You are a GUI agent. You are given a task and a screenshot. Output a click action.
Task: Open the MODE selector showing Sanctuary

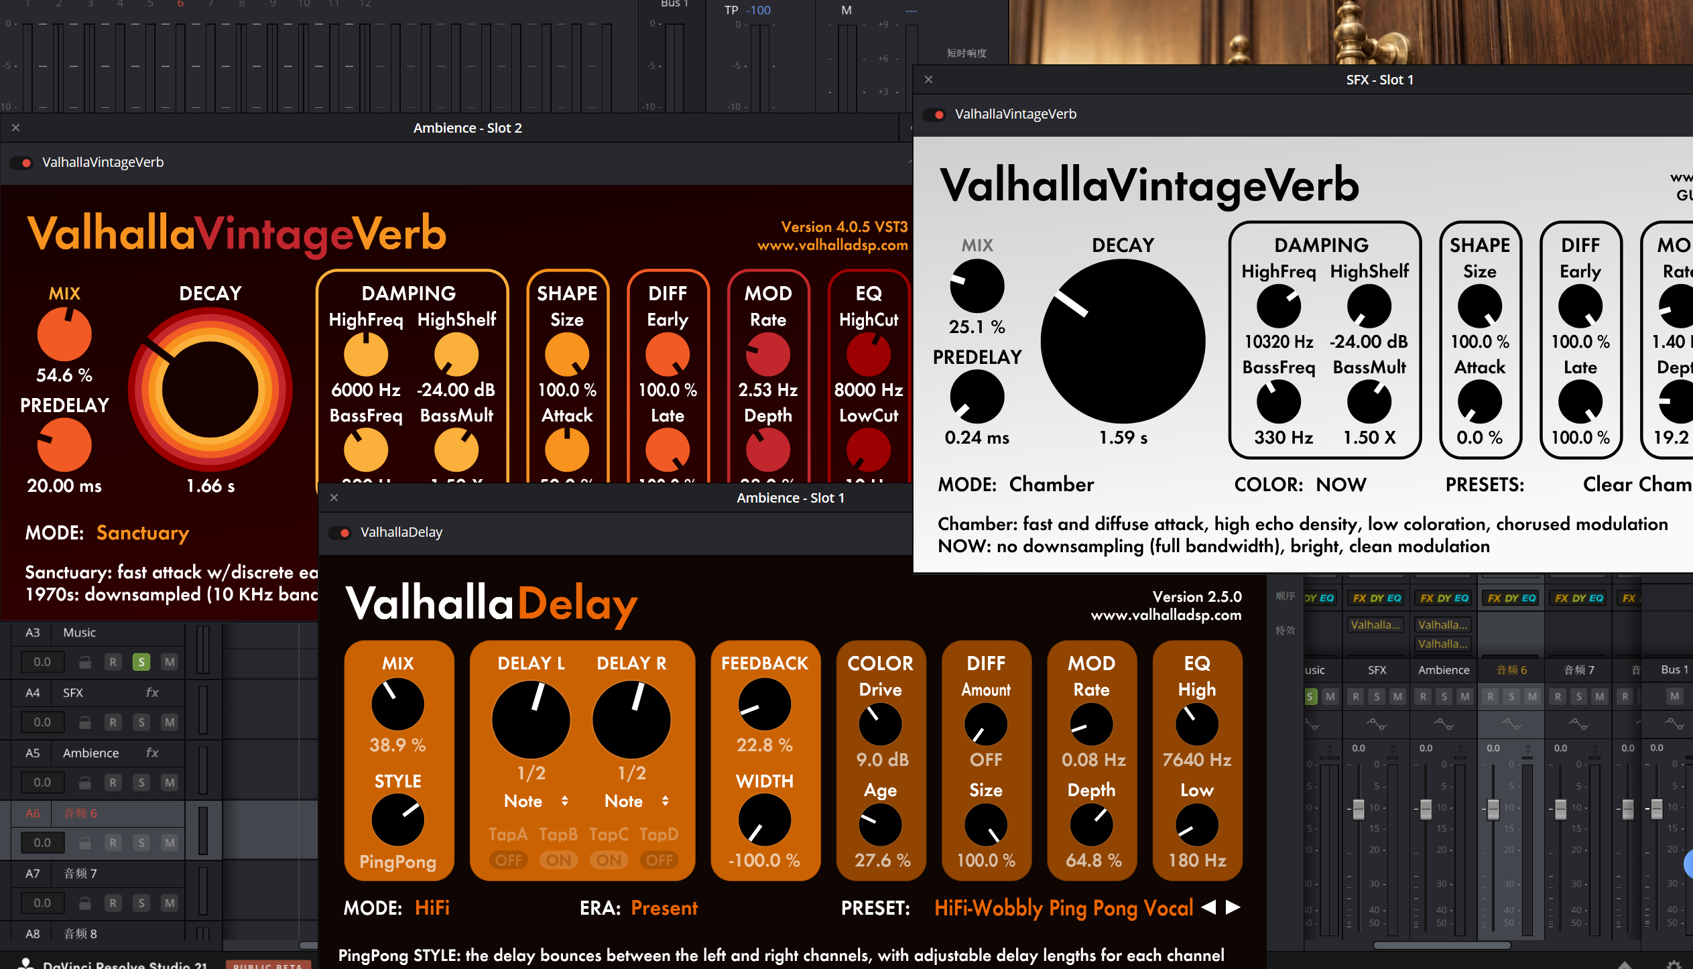click(x=143, y=533)
